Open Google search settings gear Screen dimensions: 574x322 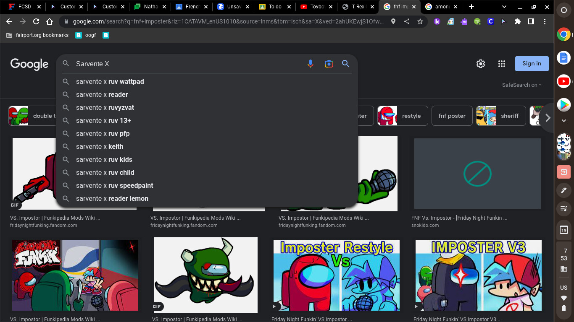480,64
